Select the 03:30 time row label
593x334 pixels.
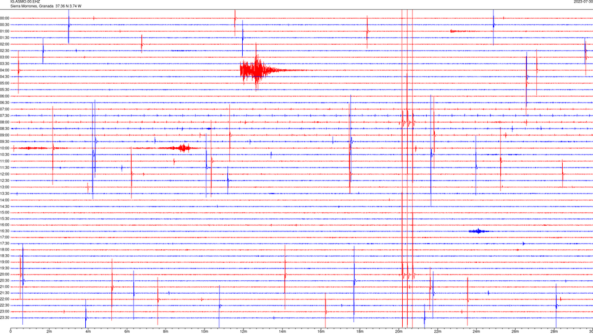(5, 63)
